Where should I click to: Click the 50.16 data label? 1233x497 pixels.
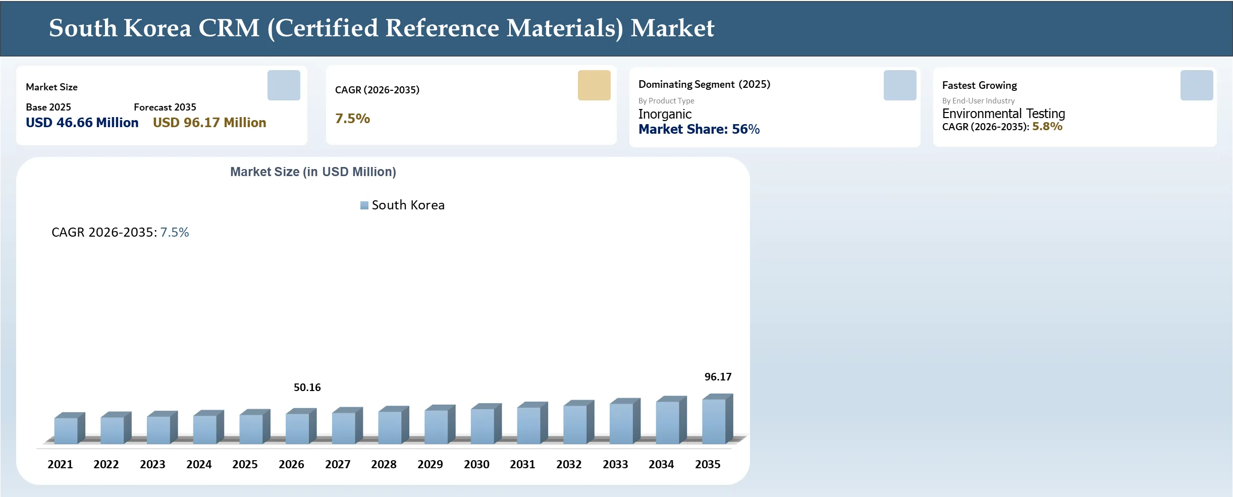307,388
